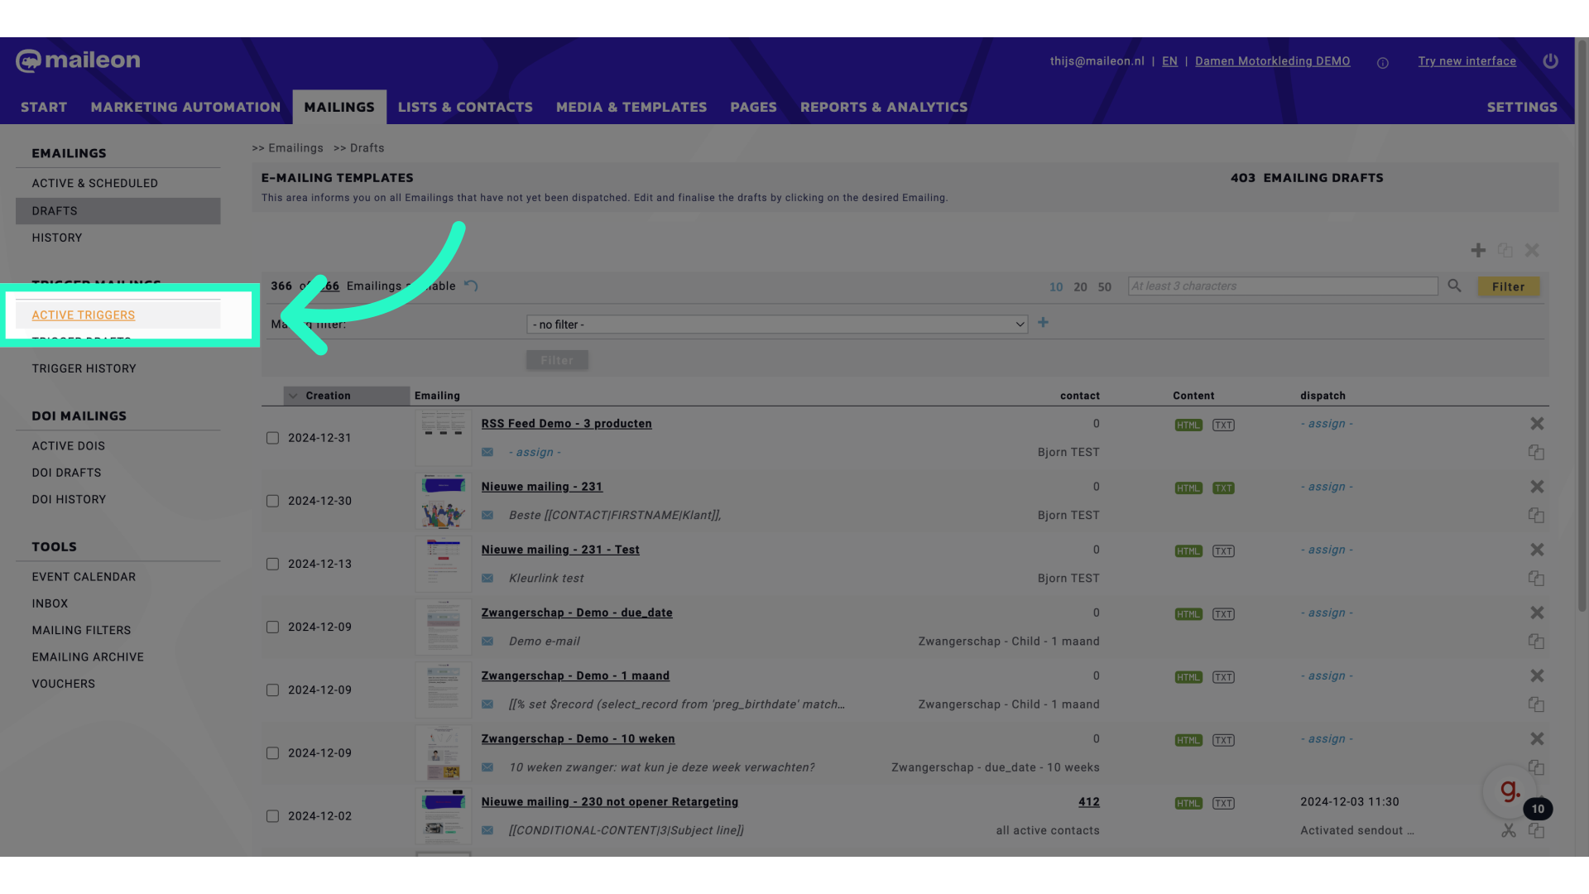Screen dimensions: 1589x894
Task: Expand the Mailing filter dropdown selector
Action: point(776,324)
